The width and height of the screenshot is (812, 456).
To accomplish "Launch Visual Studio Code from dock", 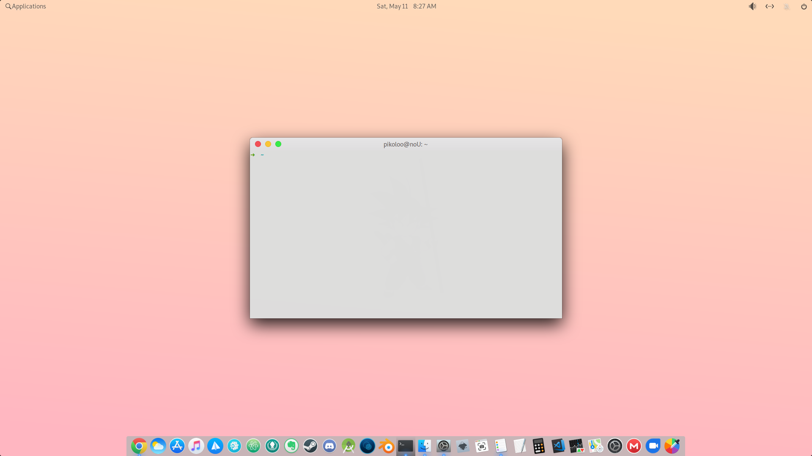I will [558, 446].
